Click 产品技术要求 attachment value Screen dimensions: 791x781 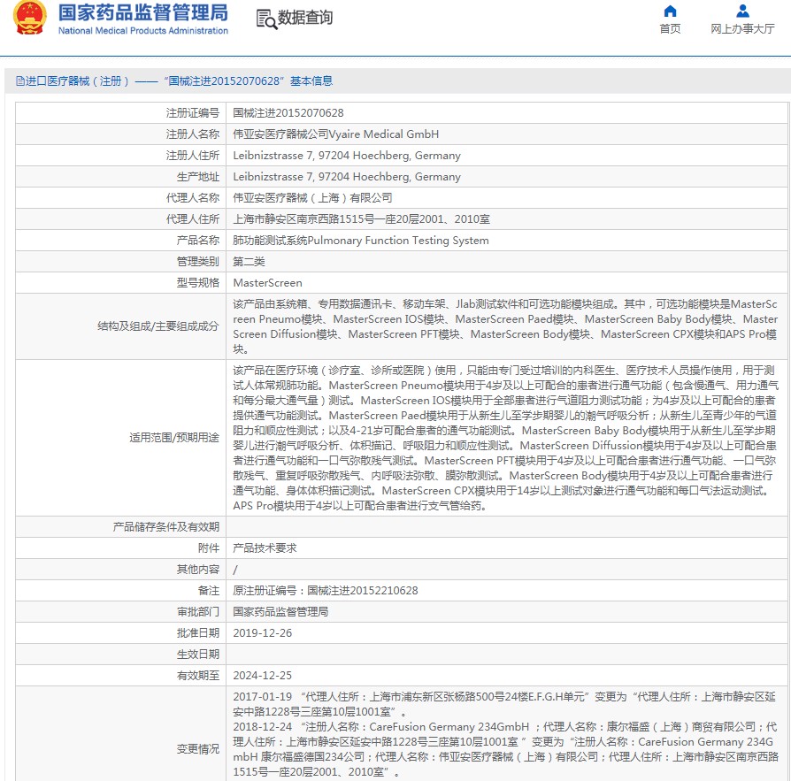(265, 548)
